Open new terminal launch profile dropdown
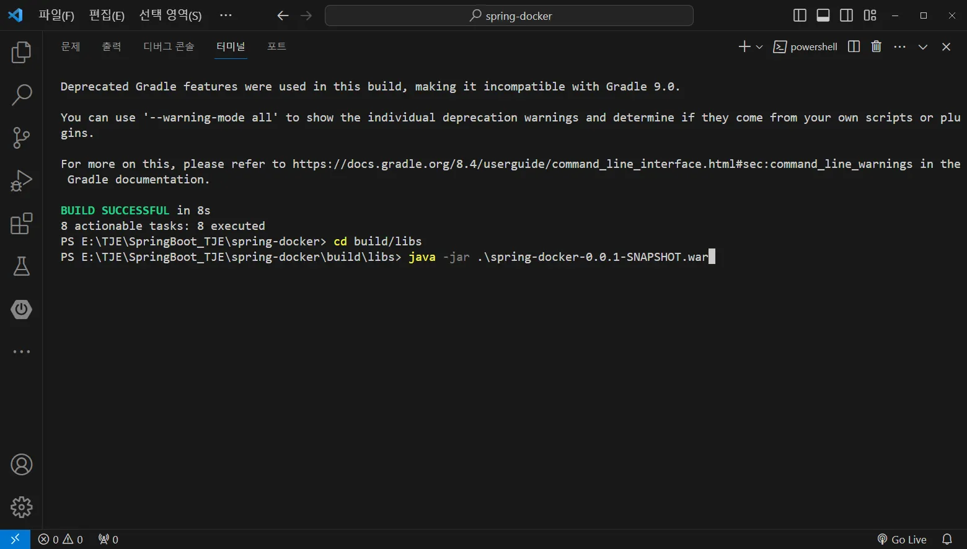This screenshot has height=549, width=967. click(x=759, y=47)
